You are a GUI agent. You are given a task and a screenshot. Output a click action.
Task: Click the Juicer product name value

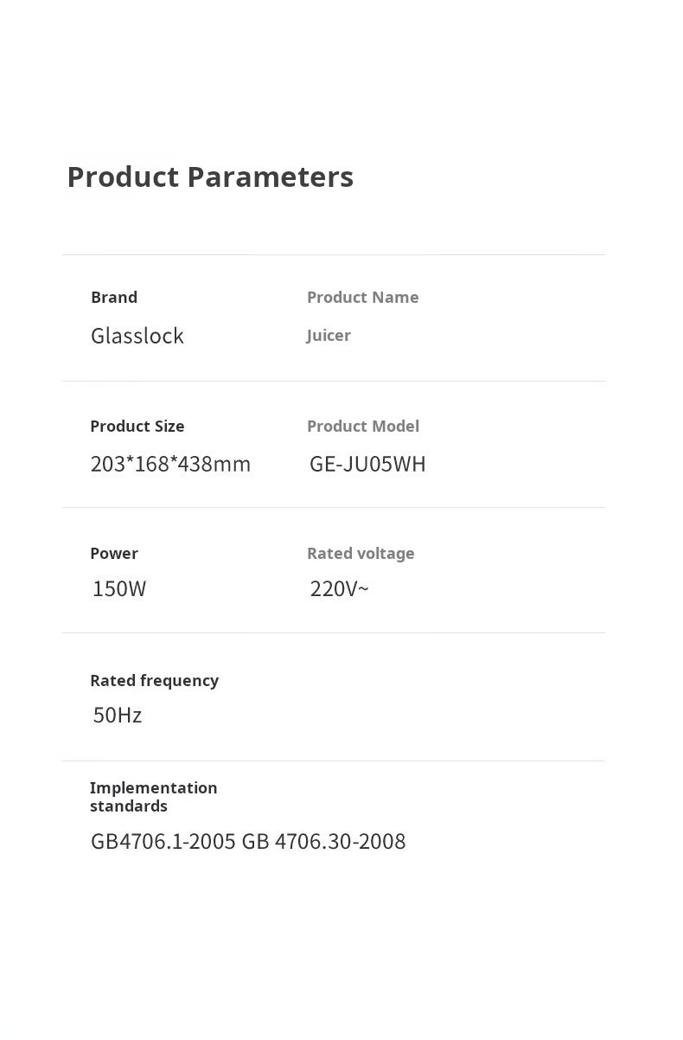329,336
